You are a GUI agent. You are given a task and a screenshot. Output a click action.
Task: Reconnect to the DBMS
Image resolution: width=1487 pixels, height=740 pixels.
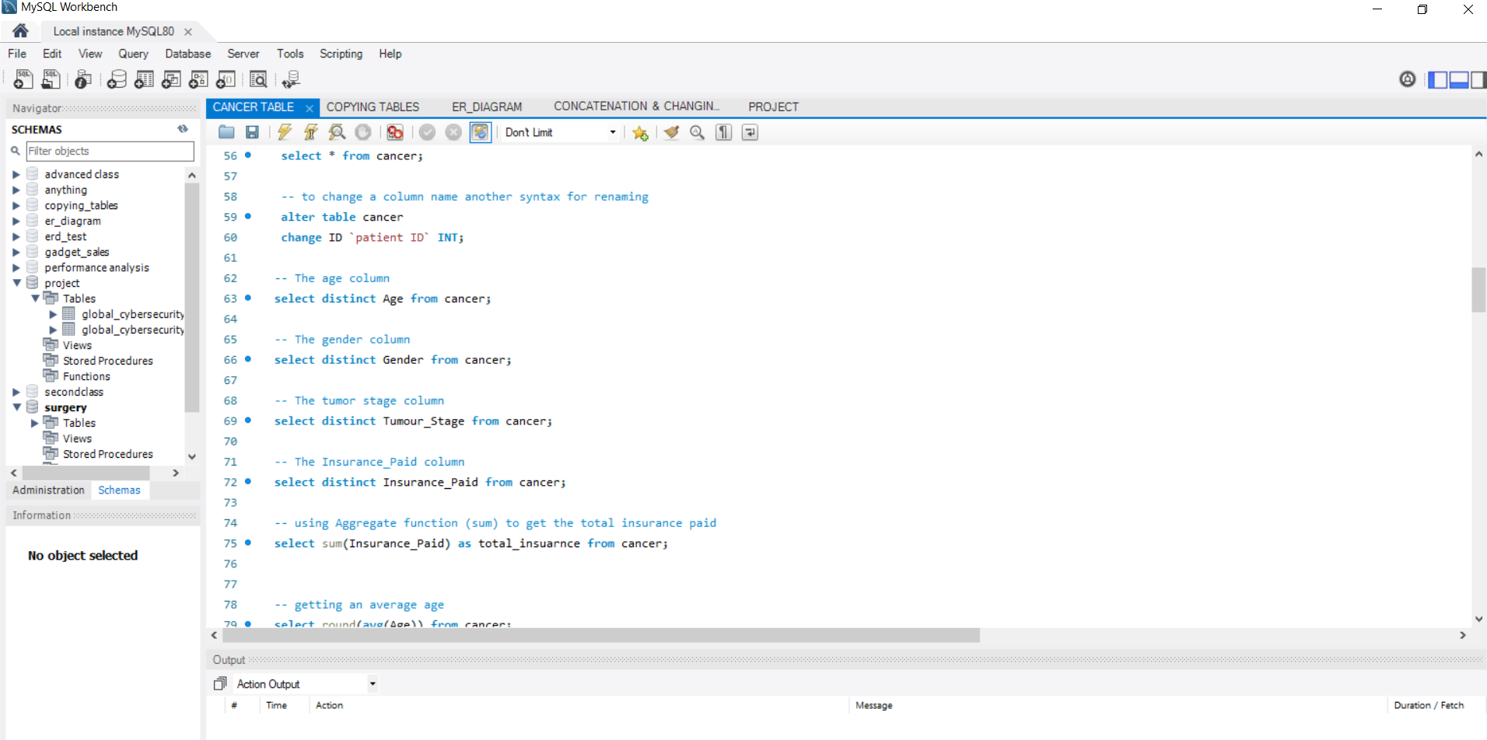[x=291, y=79]
